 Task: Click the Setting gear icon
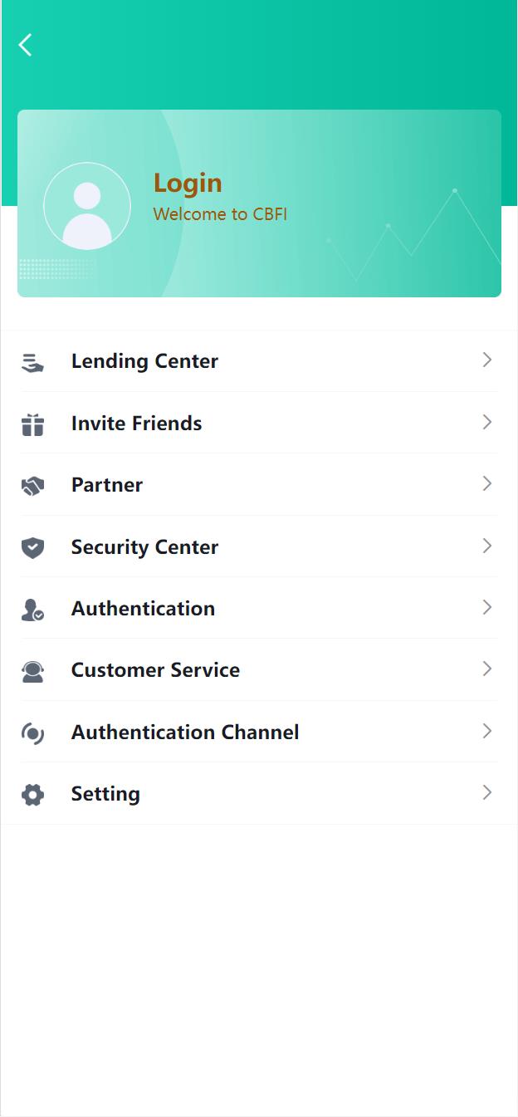click(32, 795)
